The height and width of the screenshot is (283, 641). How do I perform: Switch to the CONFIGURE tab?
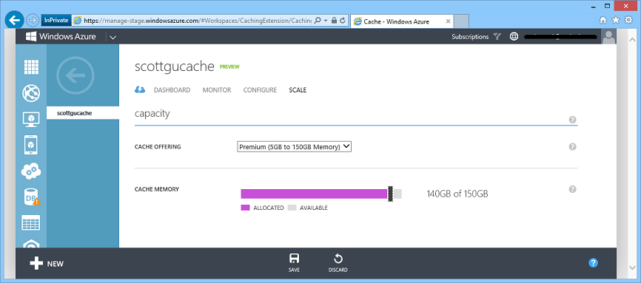(x=260, y=90)
